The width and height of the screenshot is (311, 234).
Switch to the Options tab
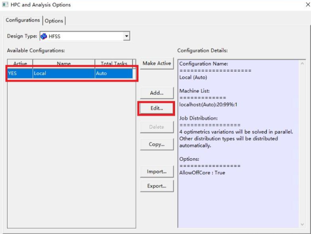[x=54, y=21]
